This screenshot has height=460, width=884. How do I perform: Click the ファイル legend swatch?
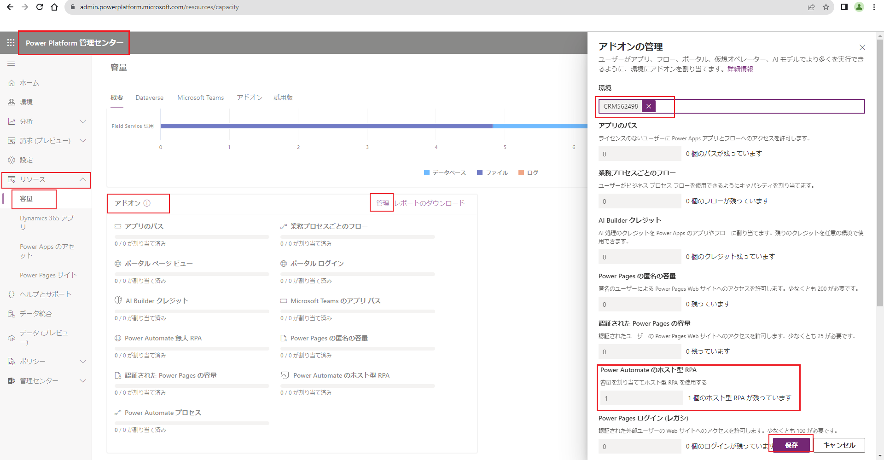[480, 172]
